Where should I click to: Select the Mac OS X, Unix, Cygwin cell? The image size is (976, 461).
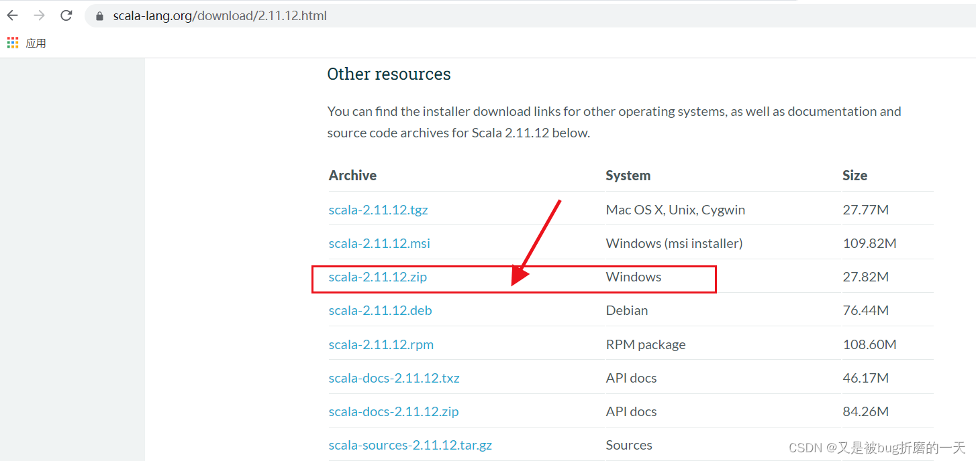675,210
